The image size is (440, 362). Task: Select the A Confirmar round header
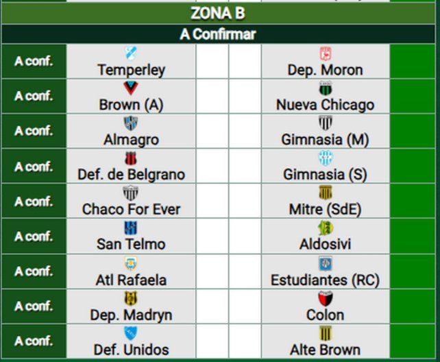tap(220, 34)
